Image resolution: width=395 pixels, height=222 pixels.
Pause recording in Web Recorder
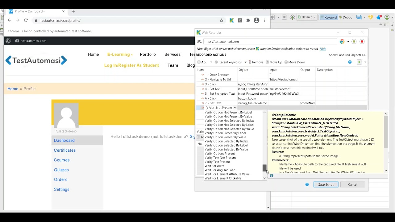(x=354, y=42)
